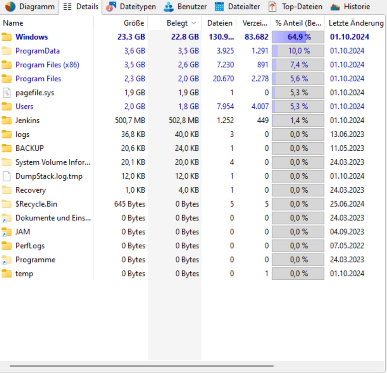Click the System Volume Infor... folder icon

6,162
